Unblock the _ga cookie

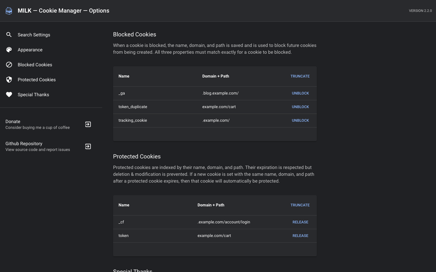[x=300, y=93]
